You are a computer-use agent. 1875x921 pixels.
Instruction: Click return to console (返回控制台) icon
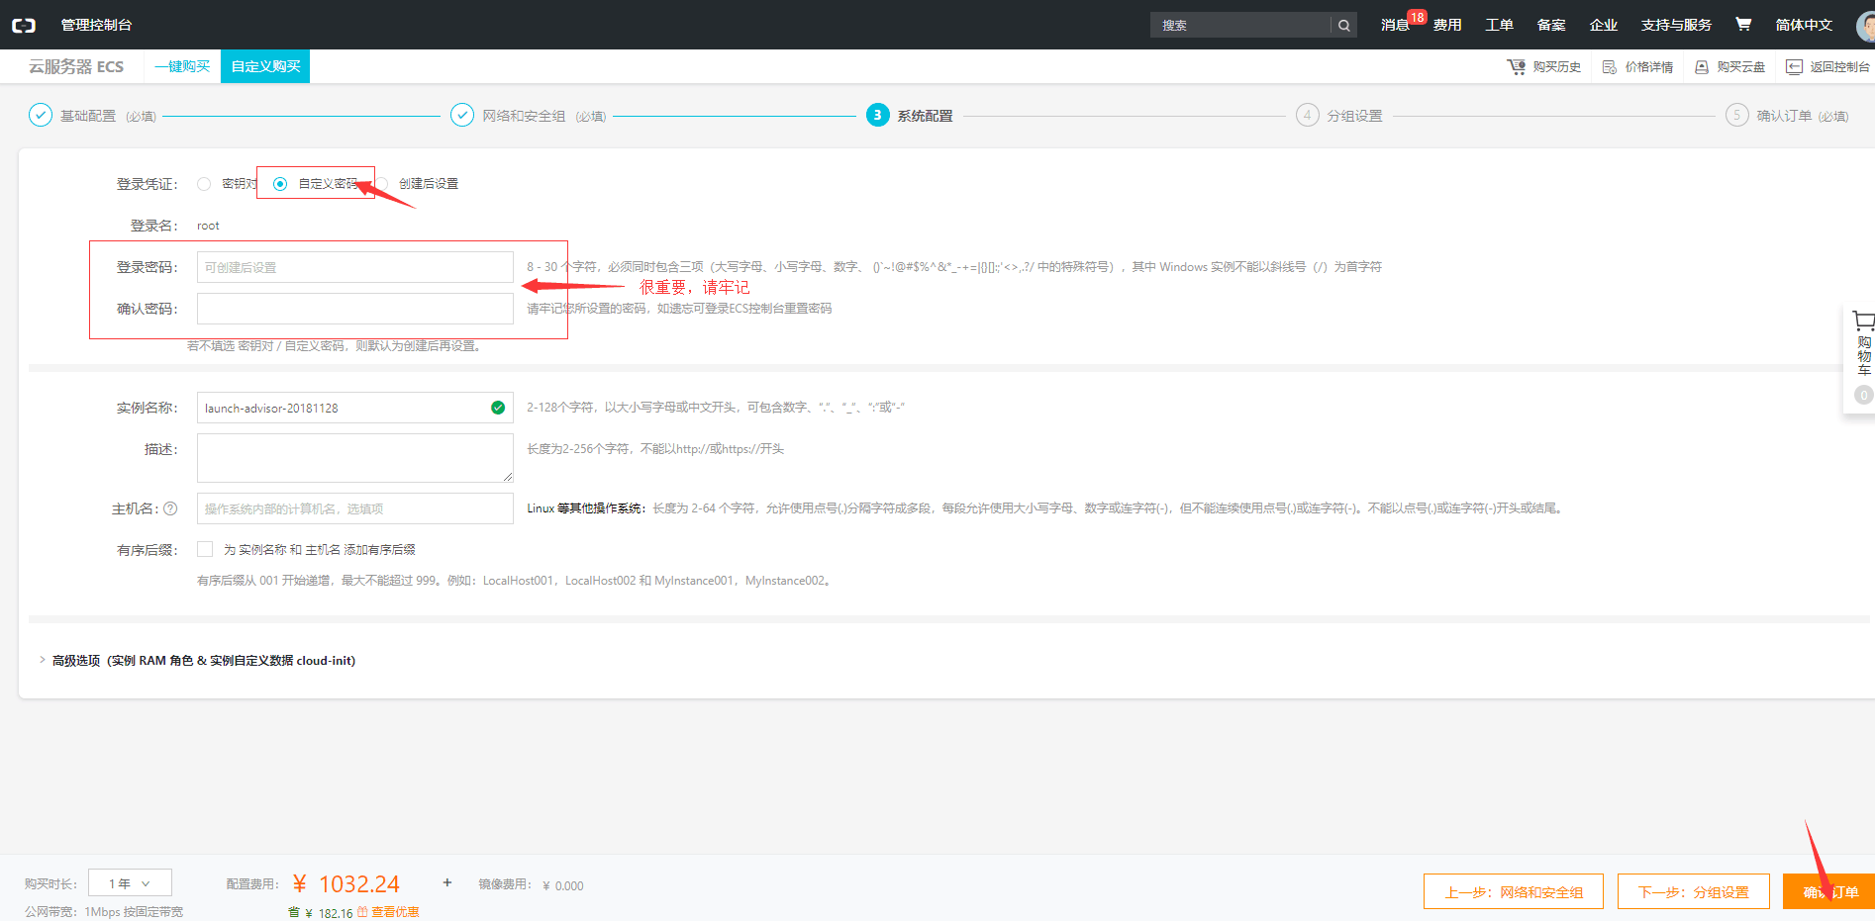[x=1794, y=66]
